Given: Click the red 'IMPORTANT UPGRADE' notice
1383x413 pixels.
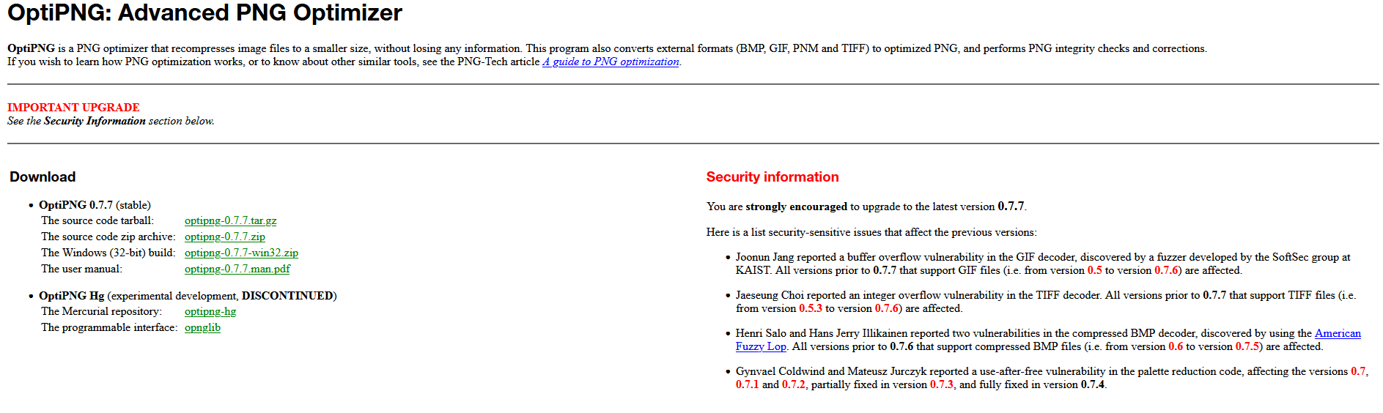Looking at the screenshot, I should pyautogui.click(x=73, y=107).
